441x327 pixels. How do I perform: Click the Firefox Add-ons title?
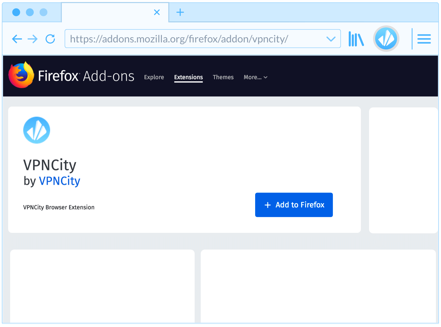pyautogui.click(x=86, y=76)
